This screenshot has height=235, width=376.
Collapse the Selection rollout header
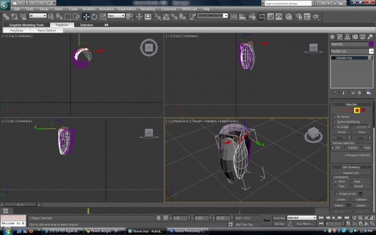352,104
